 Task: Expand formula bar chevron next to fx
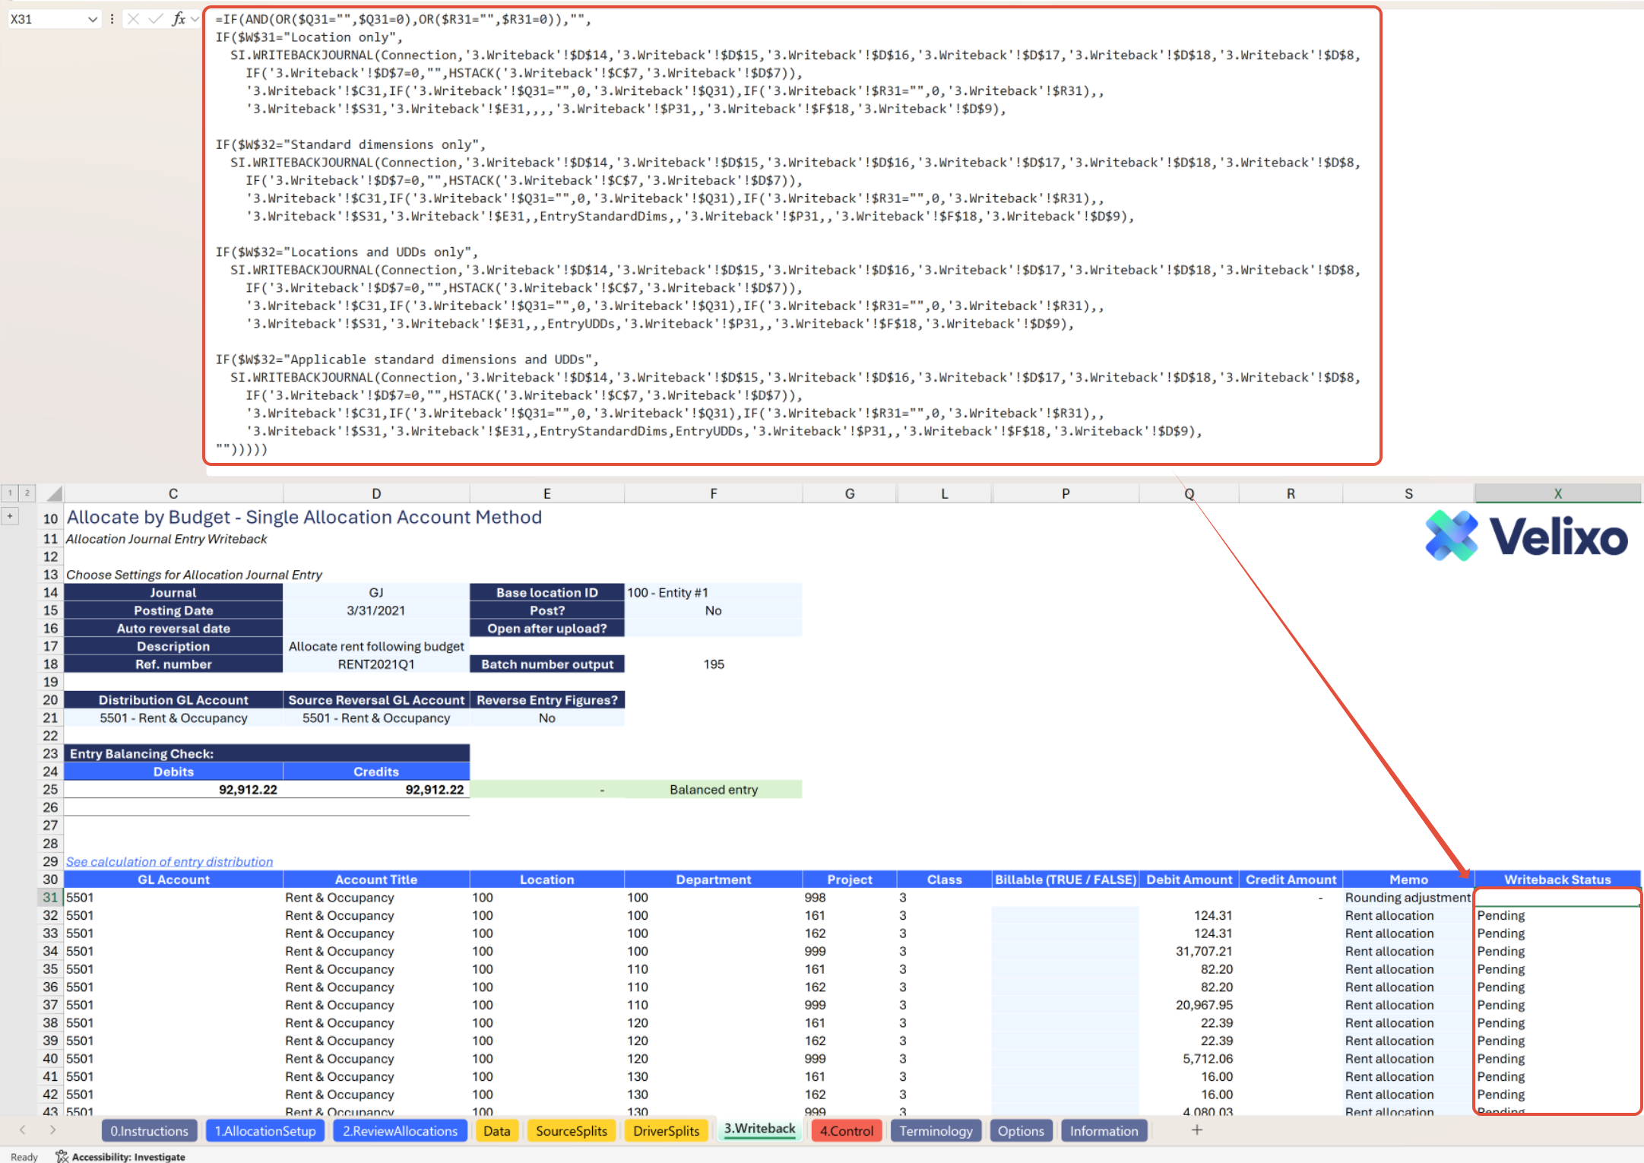tap(195, 19)
